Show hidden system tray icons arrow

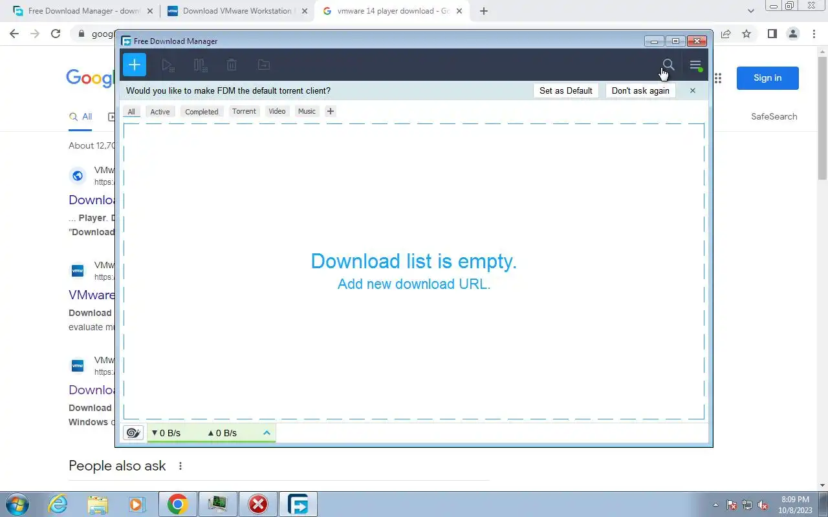pos(715,505)
